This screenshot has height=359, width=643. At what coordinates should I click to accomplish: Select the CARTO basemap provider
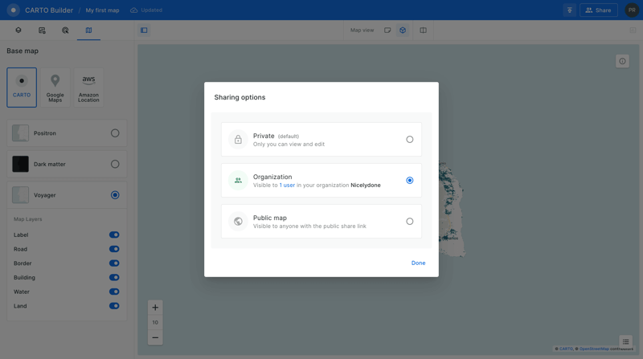coord(22,88)
